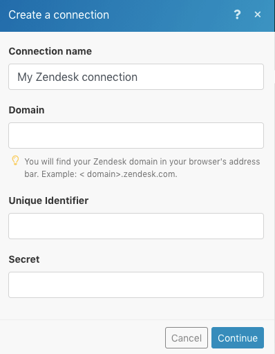Click the My Zendesk connection text
Image resolution: width=275 pixels, height=354 pixels.
tap(77, 77)
